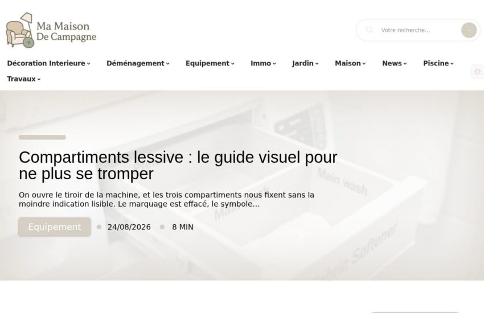Expand the Travaux dropdown chevron
This screenshot has height=313, width=484.
pos(39,79)
